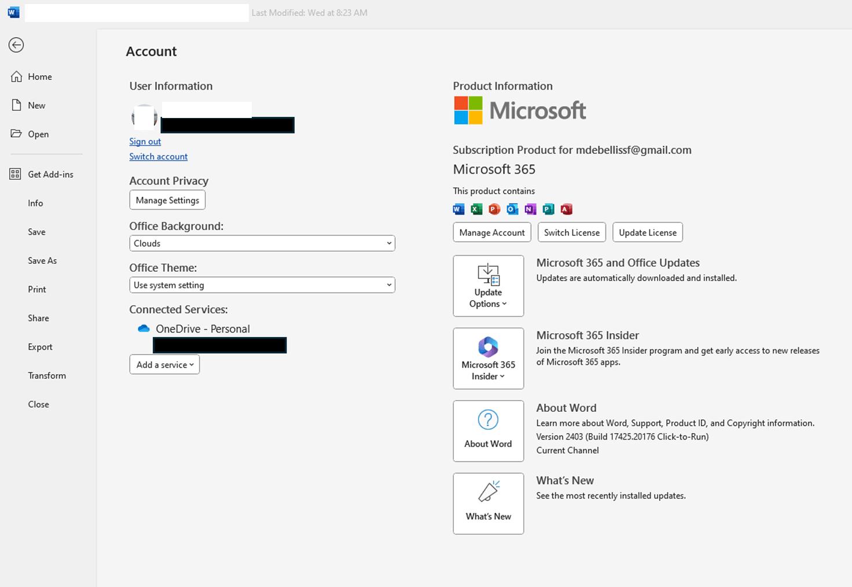Click the Get Add-ins label

tap(50, 174)
